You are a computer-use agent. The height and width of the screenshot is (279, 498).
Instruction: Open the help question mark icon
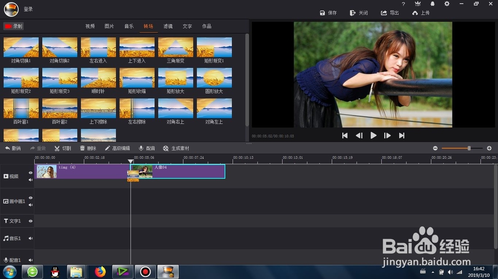pos(403,4)
